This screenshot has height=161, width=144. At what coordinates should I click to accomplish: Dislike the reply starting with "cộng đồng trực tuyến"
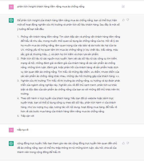pyautogui.click(x=128, y=143)
